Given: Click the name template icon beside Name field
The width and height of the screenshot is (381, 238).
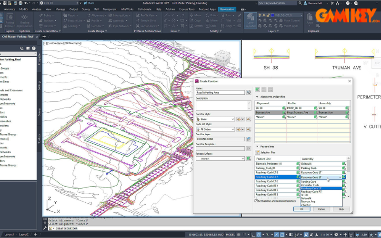Looking at the screenshot, I should 248,92.
